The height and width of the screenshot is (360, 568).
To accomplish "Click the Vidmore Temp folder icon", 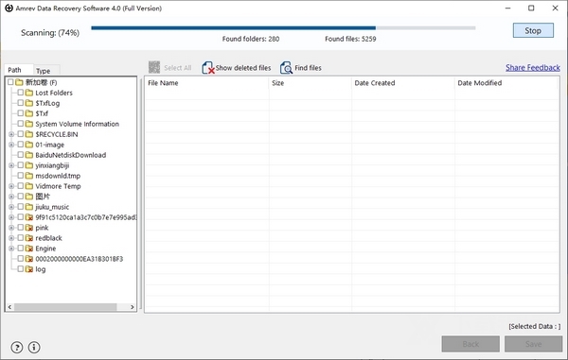I will [29, 186].
